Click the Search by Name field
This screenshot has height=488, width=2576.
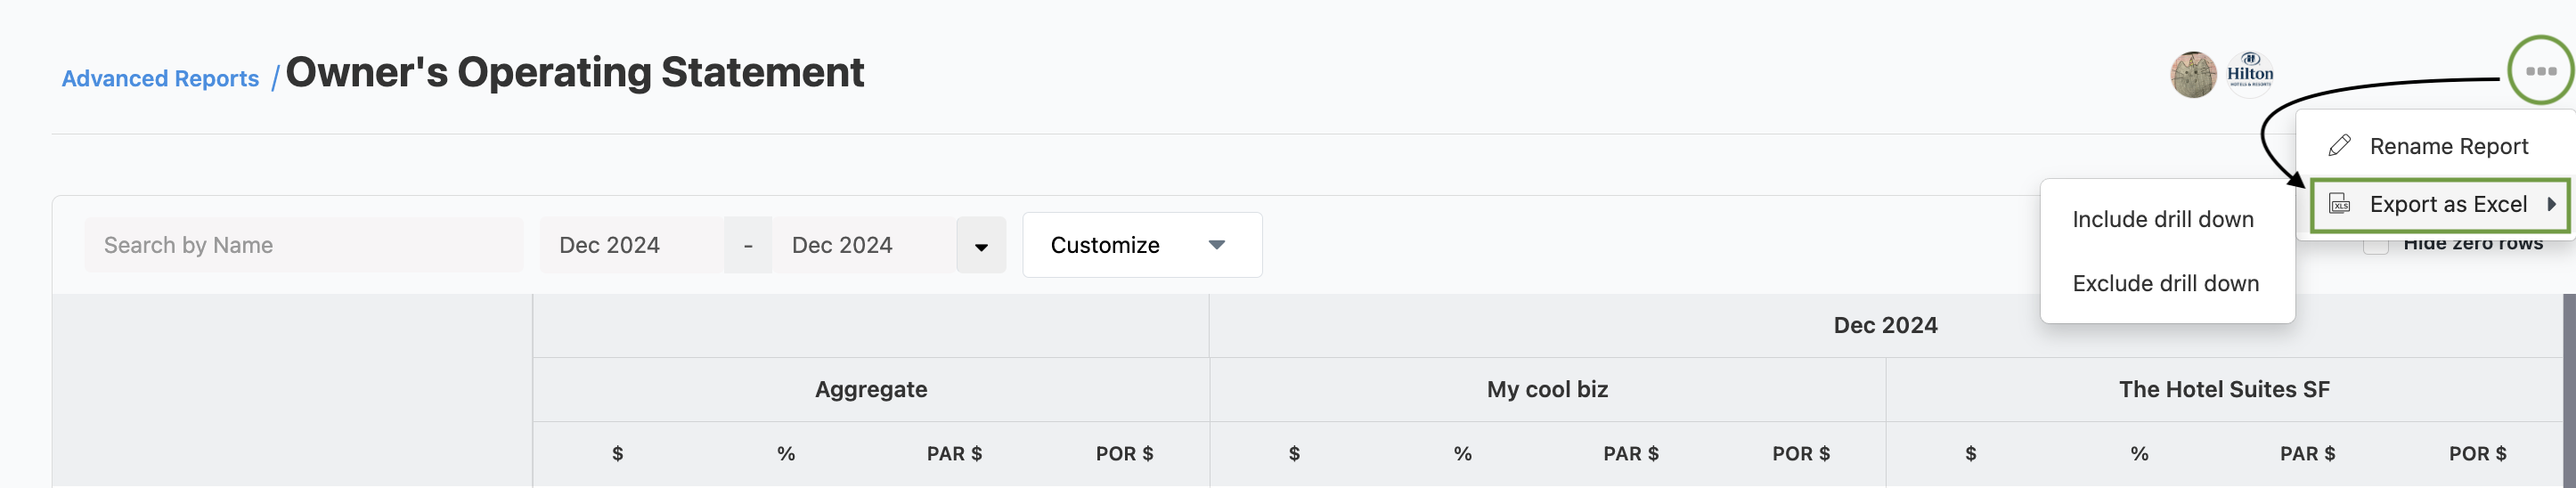(304, 245)
